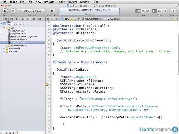The image size is (179, 134).
Task: Collapse the FileIO group folder
Action: click(4, 28)
